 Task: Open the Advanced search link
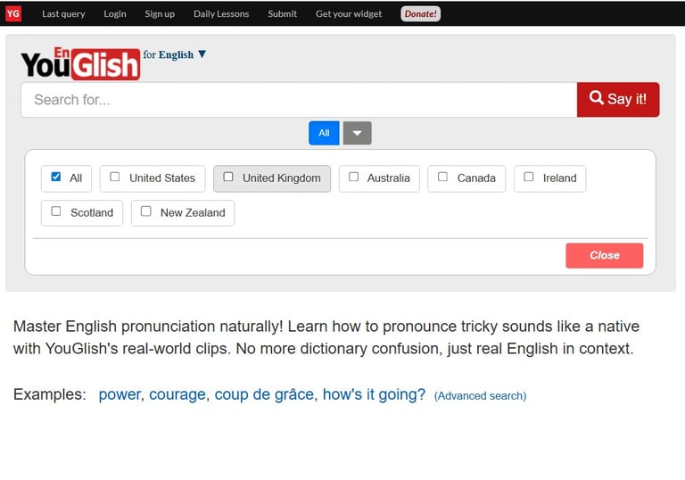point(480,395)
